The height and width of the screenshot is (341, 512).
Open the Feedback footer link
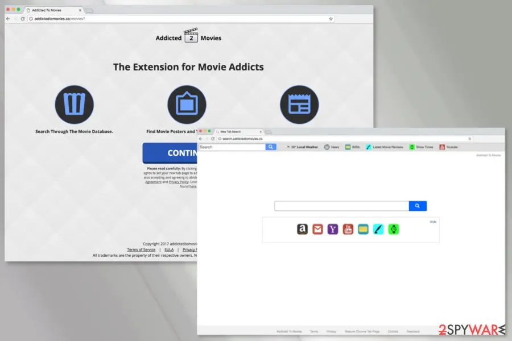pyautogui.click(x=413, y=331)
